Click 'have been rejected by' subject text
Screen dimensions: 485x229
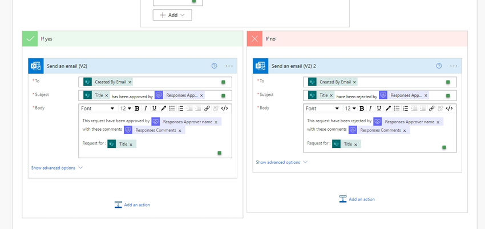(x=357, y=97)
